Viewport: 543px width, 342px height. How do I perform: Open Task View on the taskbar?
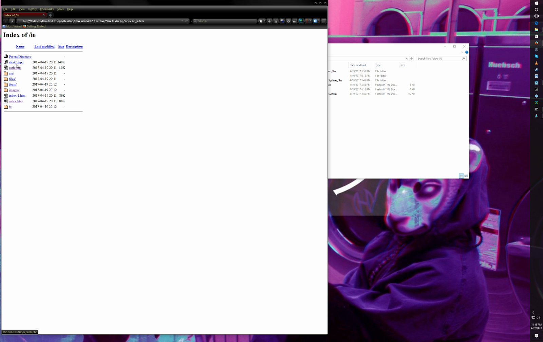[536, 16]
